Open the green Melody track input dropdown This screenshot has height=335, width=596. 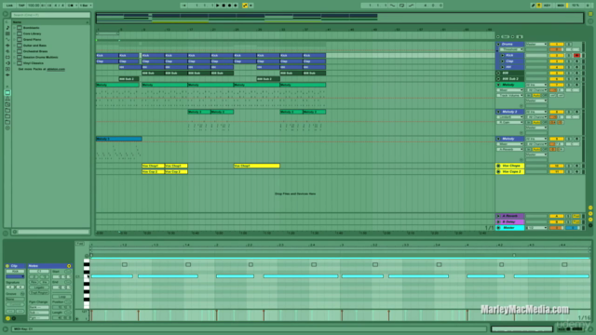point(536,85)
